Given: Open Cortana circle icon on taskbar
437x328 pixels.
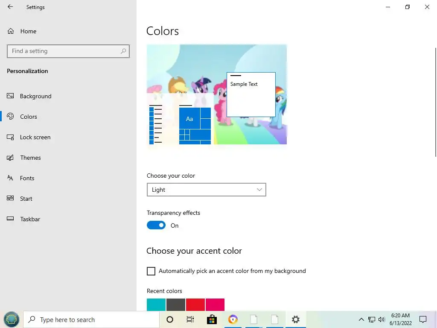Looking at the screenshot, I should [x=170, y=319].
